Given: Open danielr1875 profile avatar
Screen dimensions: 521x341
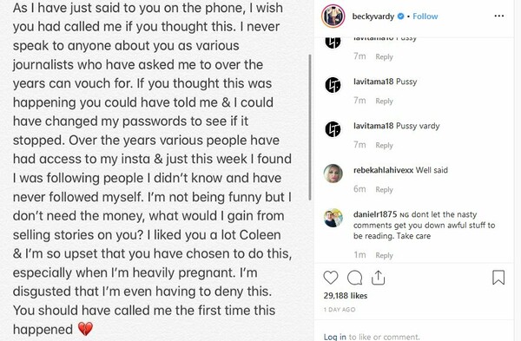Looking at the screenshot, I should pos(333,218).
